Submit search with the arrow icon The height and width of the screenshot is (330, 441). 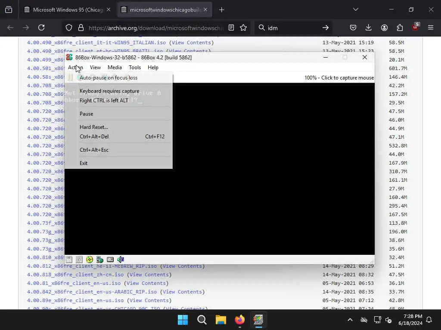(x=326, y=27)
